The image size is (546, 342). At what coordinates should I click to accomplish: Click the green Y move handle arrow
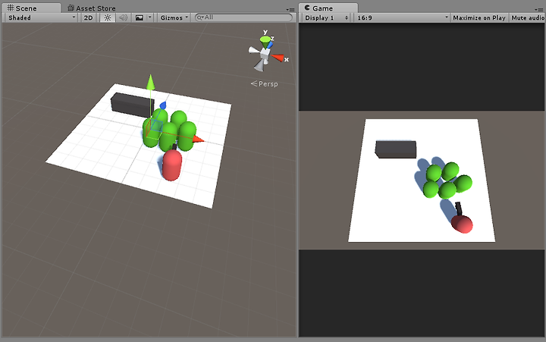click(x=150, y=82)
